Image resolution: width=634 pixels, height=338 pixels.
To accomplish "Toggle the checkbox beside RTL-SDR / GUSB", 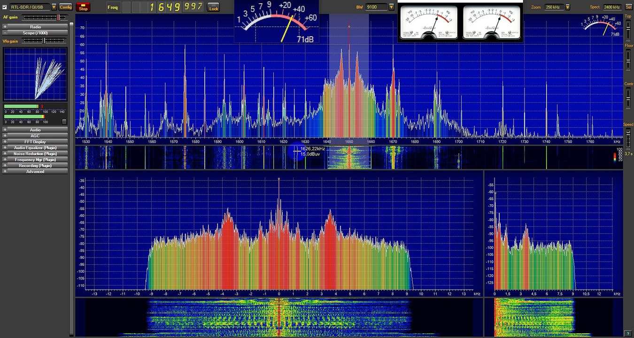I will (5, 7).
